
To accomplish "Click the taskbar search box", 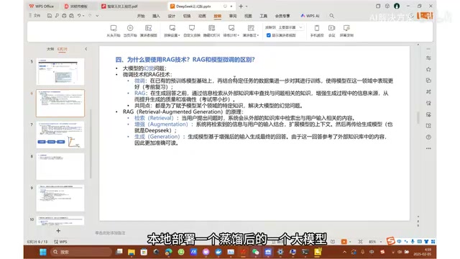I will [x=80, y=252].
